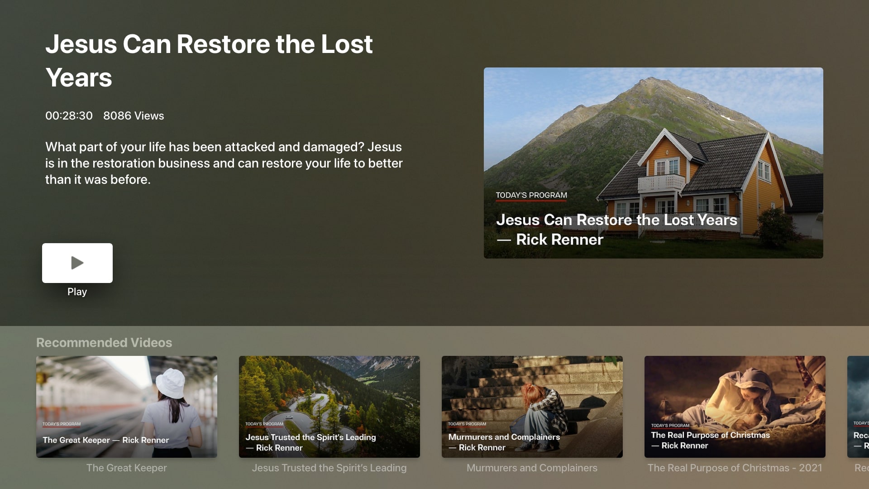Viewport: 869px width, 489px height.
Task: Click the 8086 Views count
Action: [x=134, y=116]
